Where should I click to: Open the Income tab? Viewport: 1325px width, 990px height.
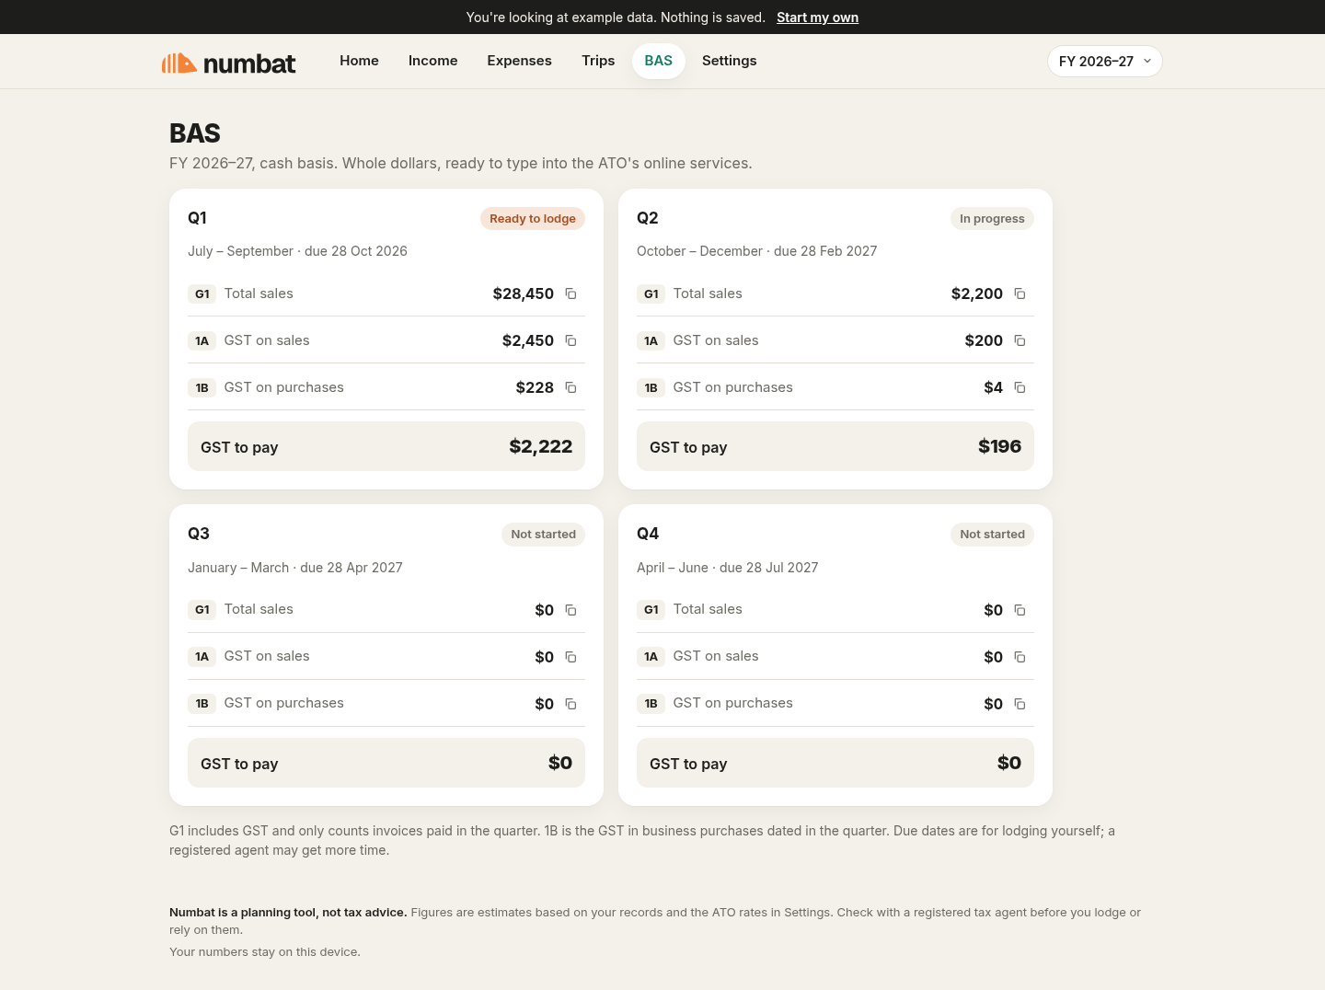pos(432,61)
